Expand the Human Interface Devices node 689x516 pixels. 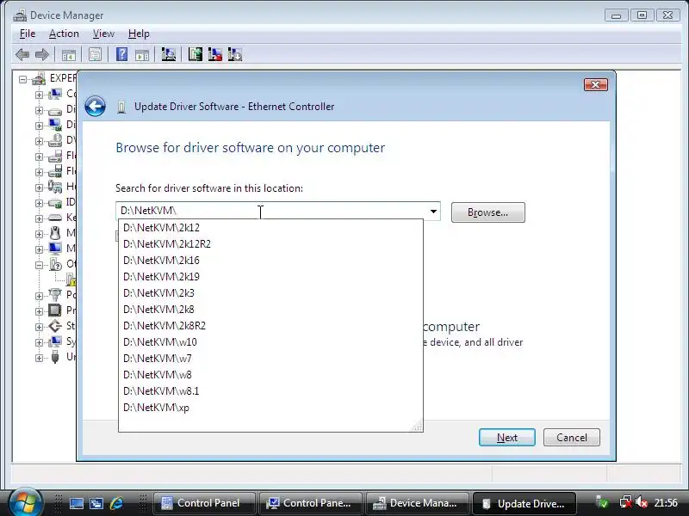coord(39,187)
